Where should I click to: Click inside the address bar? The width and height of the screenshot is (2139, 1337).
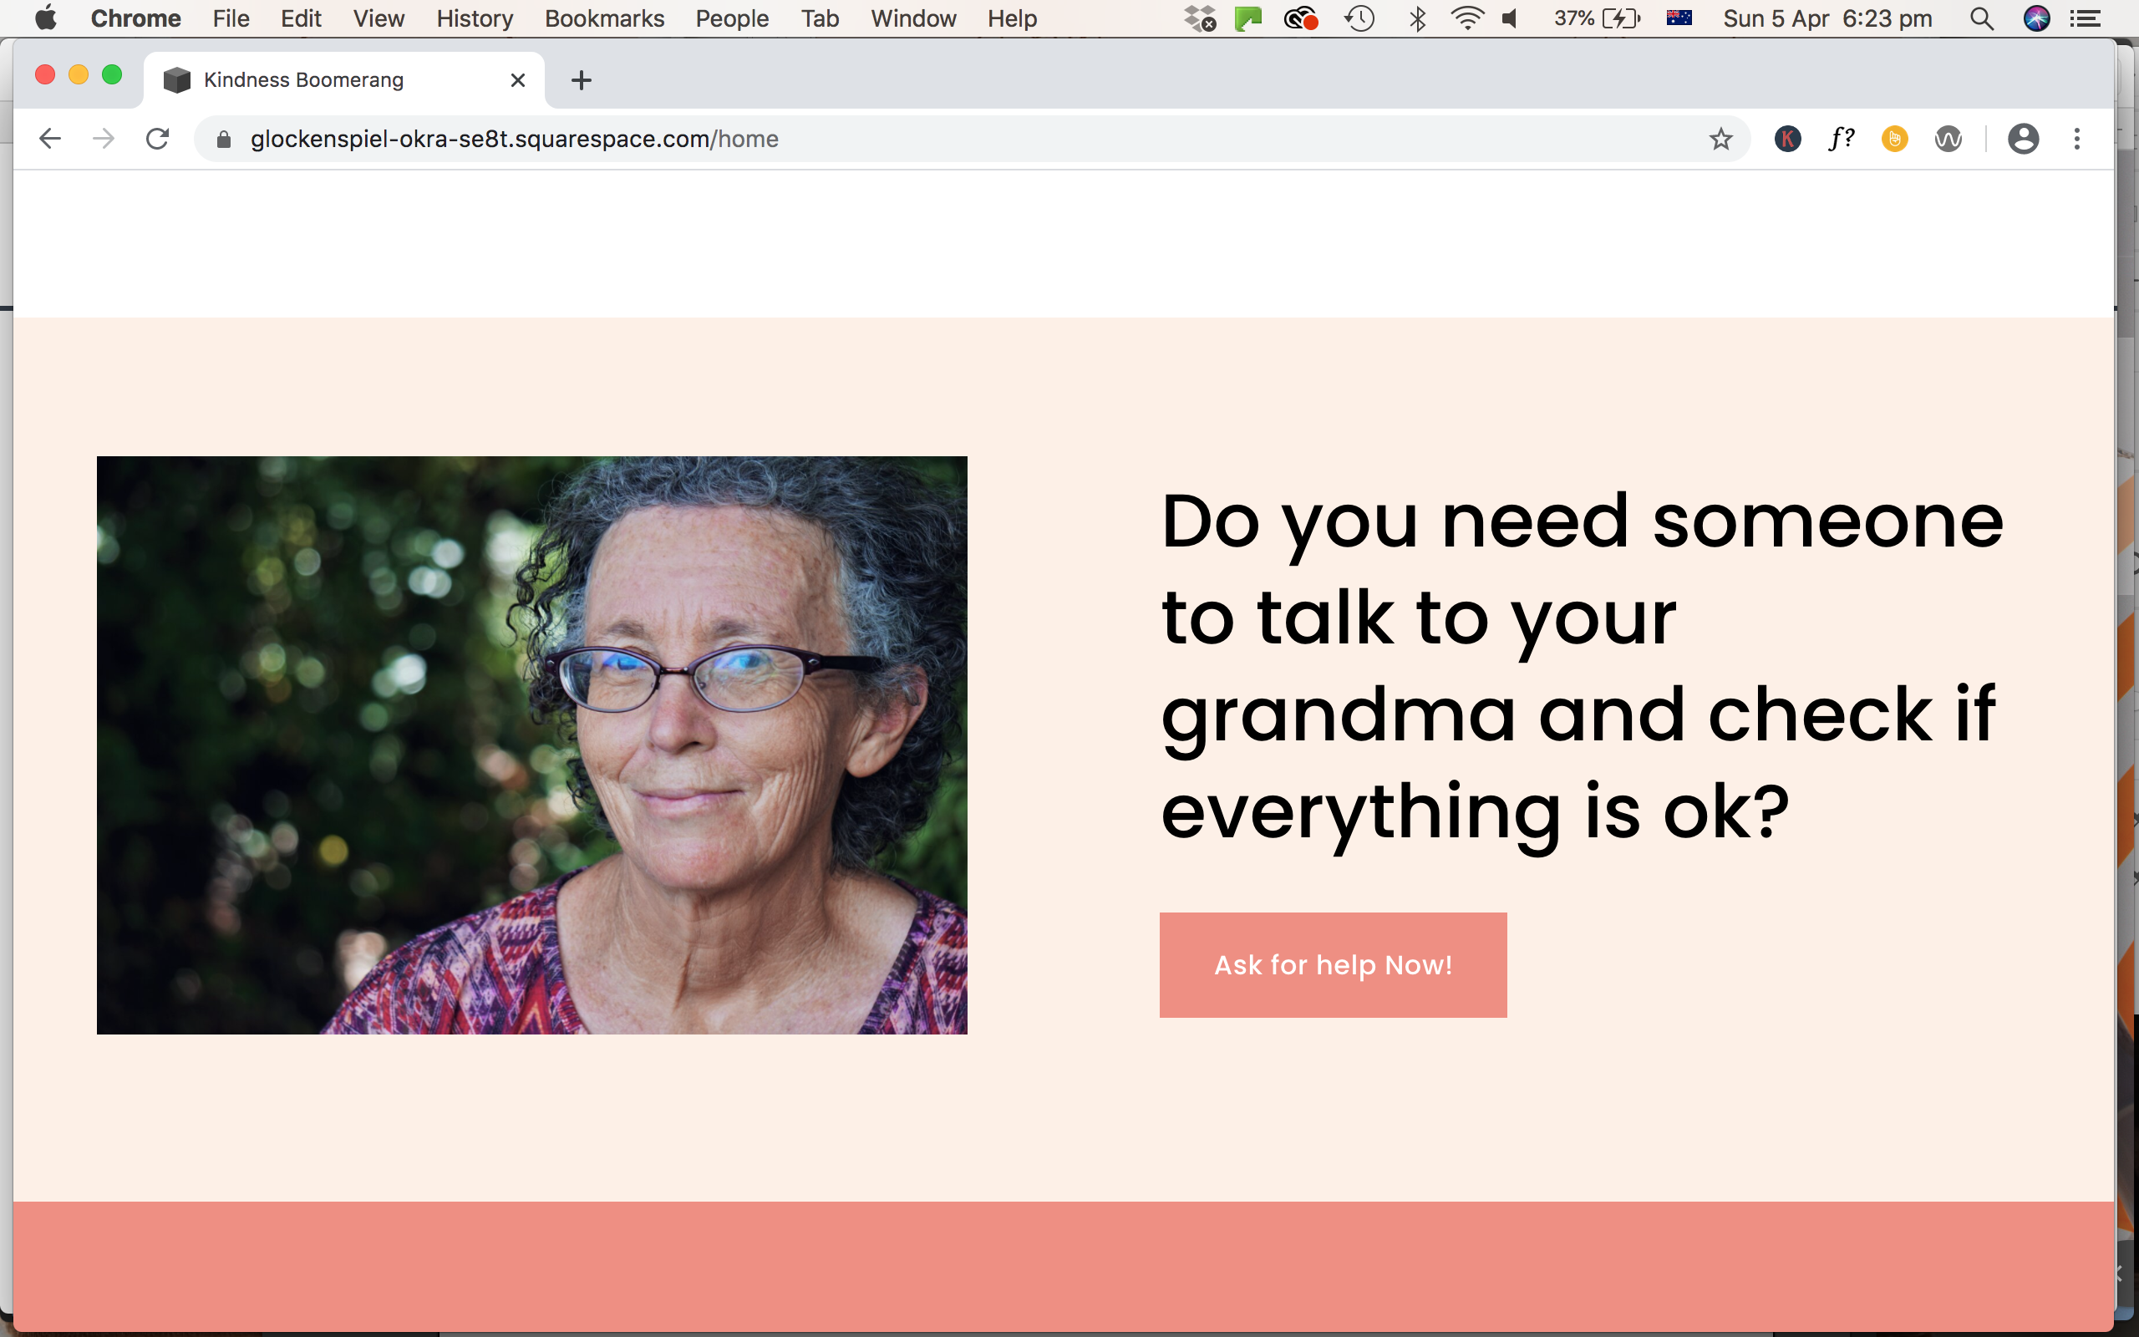618,138
